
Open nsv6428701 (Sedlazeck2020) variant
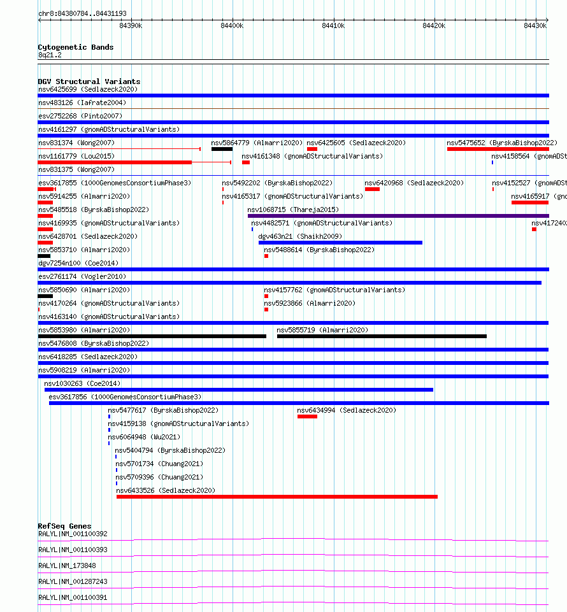(88, 236)
